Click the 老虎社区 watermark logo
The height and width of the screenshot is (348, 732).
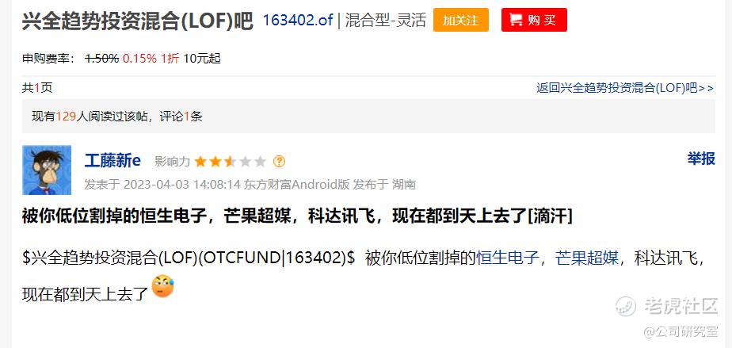click(666, 306)
